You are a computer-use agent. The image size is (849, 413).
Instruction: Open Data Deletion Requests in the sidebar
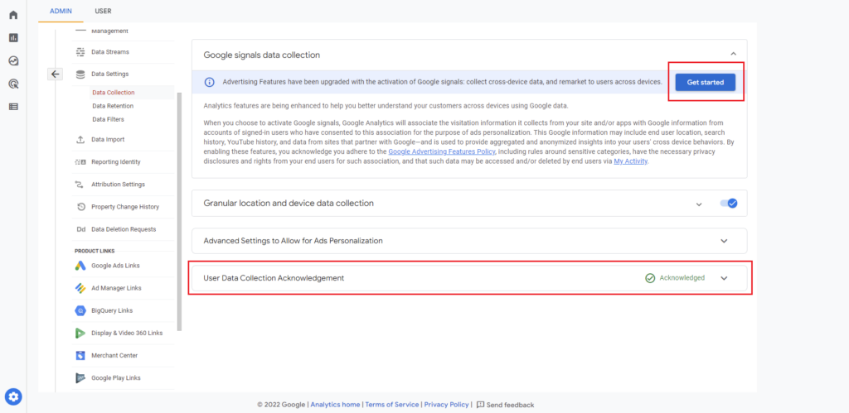click(x=124, y=229)
